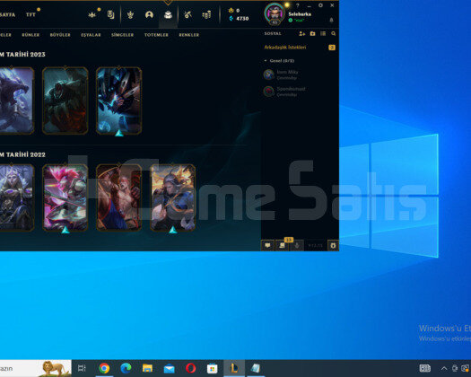This screenshot has height=377, width=471.
Task: Switch to the EŞYALAR tab
Action: [x=91, y=35]
